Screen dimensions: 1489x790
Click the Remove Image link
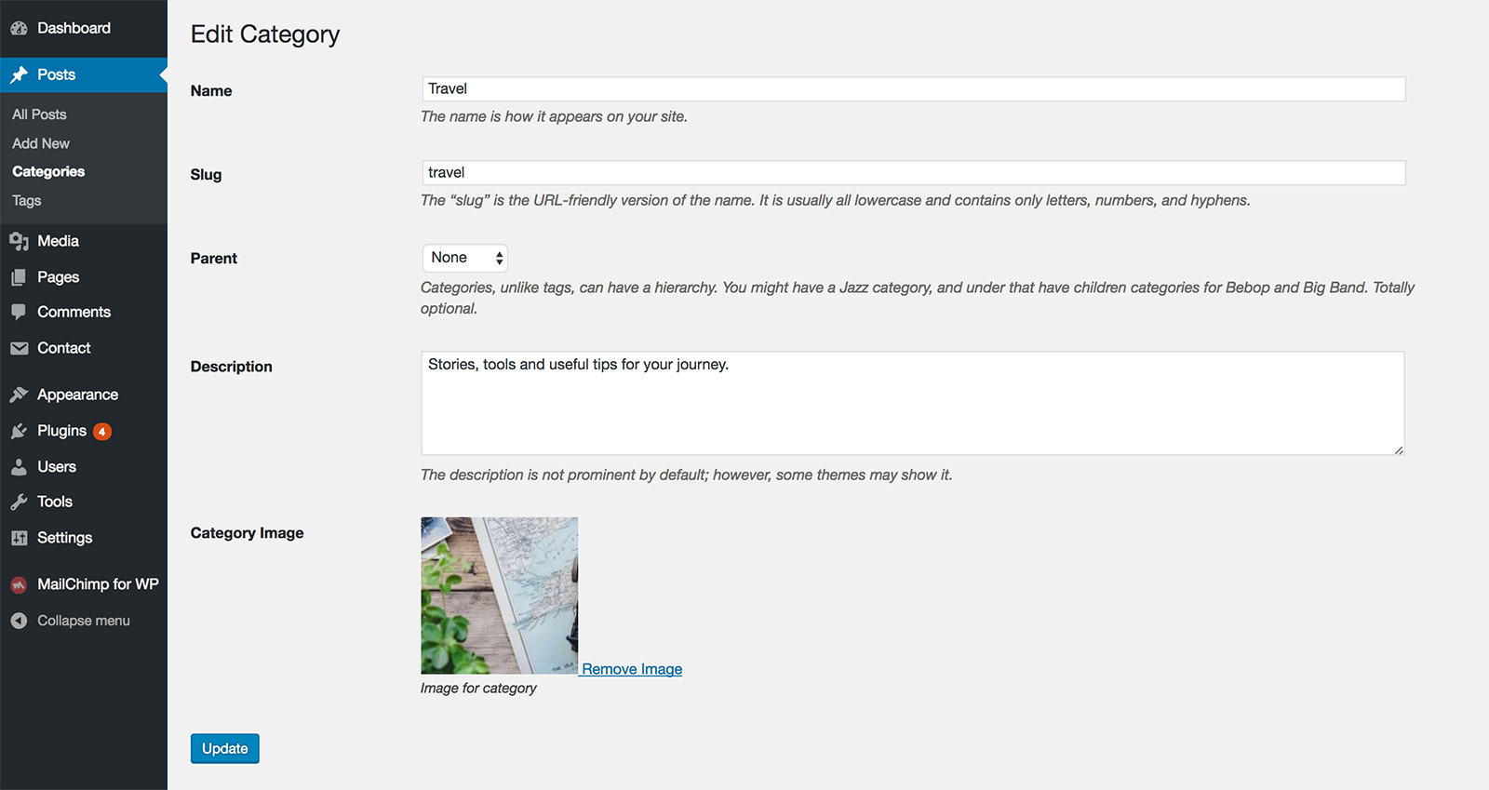pos(632,669)
